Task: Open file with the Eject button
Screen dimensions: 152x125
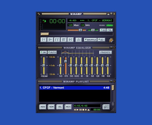Action: pyautogui.click(x=79, y=40)
